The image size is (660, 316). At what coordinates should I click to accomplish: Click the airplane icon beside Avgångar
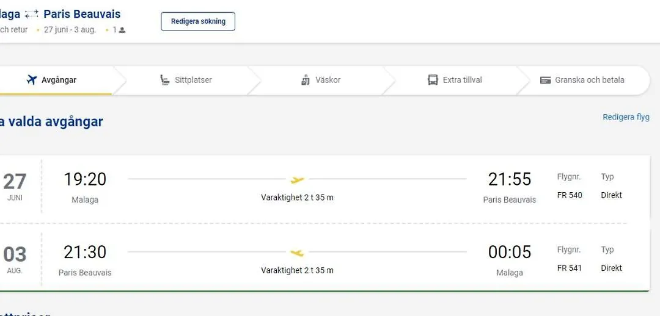[x=32, y=80]
